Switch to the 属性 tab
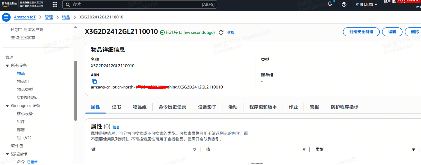Viewport: 421px width, 165px height. click(x=96, y=107)
